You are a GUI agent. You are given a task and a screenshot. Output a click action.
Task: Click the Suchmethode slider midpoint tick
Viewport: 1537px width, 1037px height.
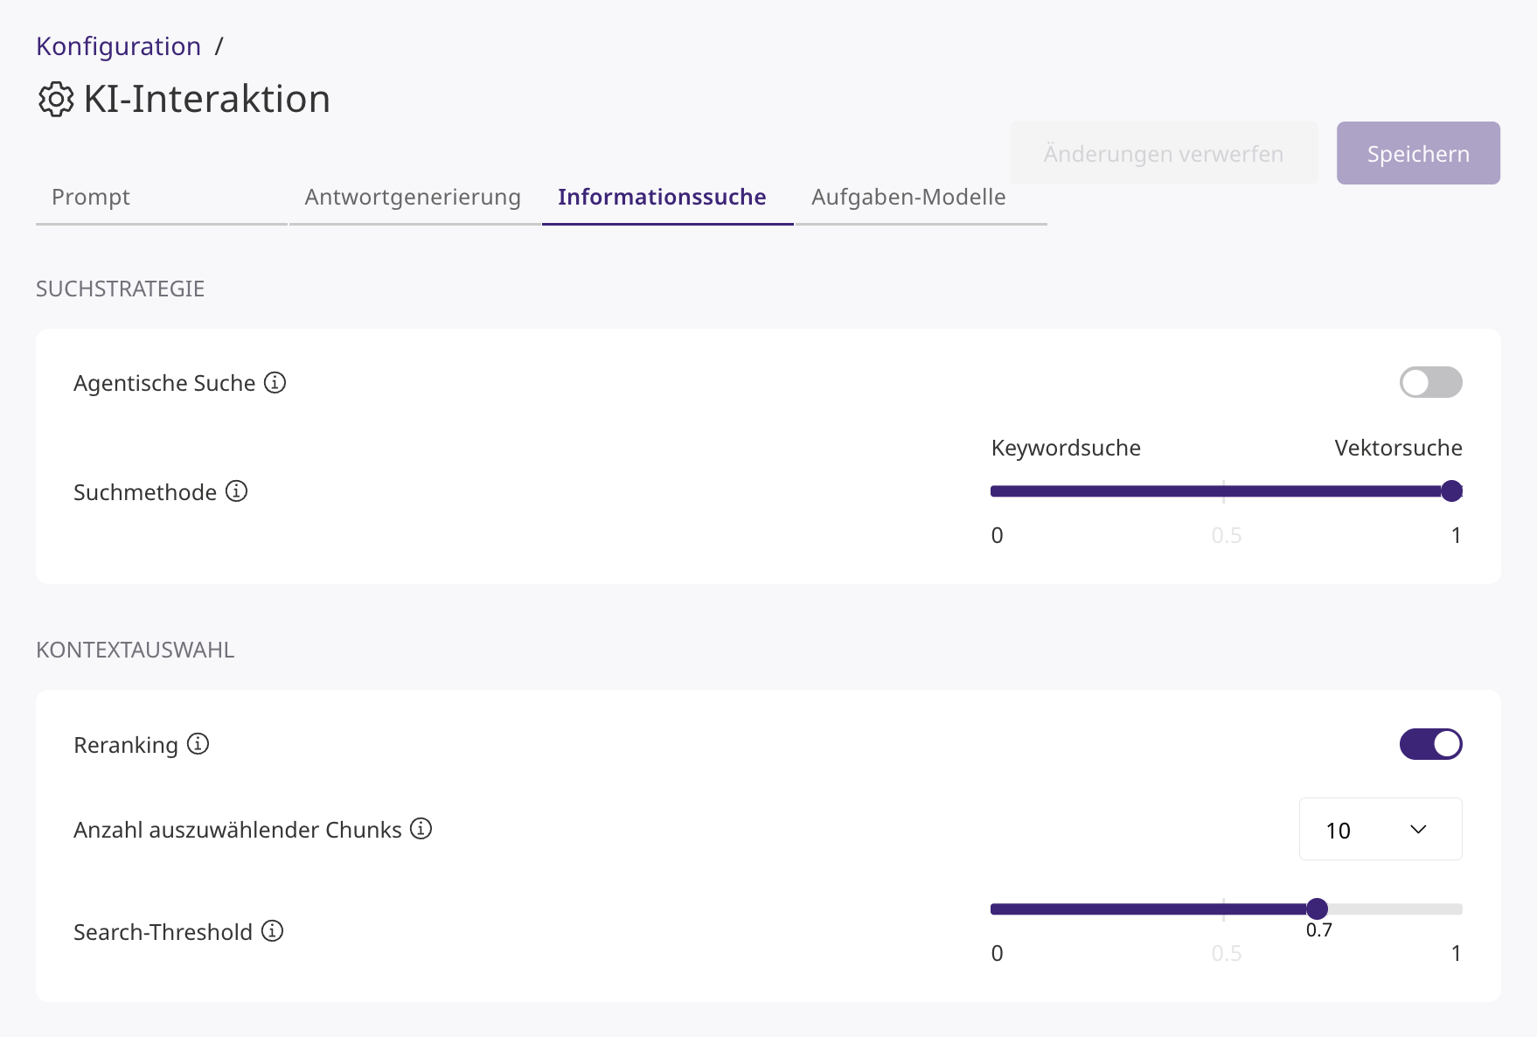click(1224, 491)
